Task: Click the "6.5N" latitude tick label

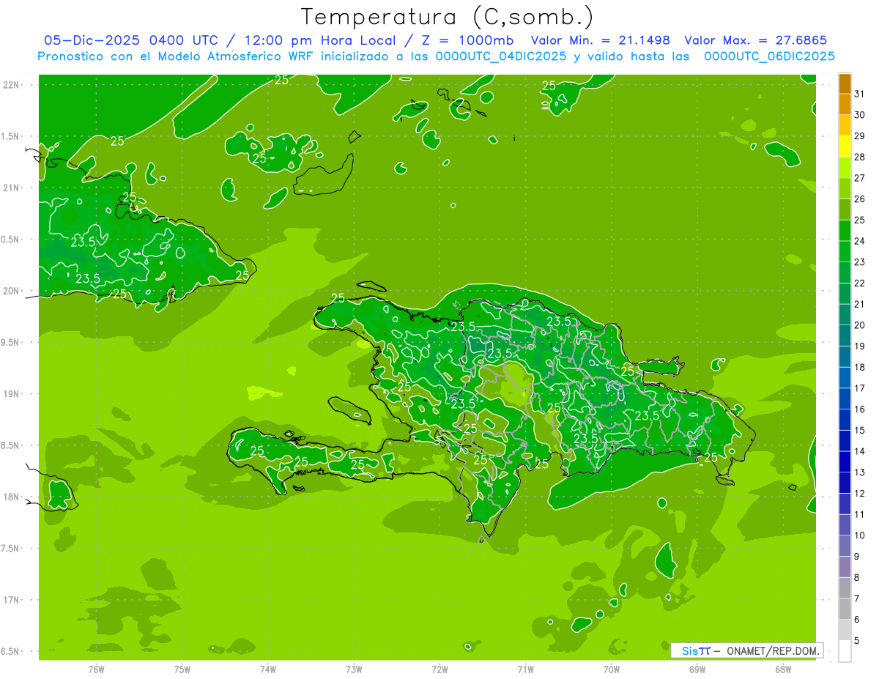Action: pos(12,651)
